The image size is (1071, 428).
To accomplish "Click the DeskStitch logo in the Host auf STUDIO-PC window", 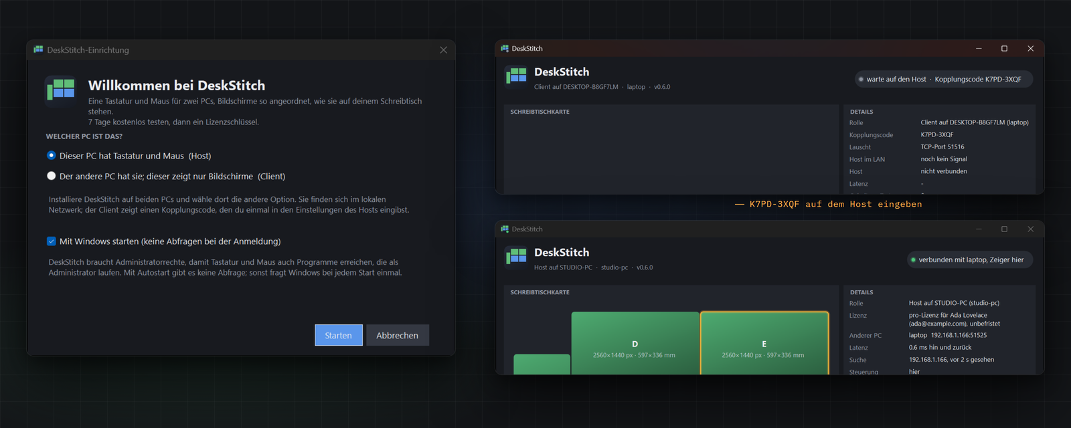I will tap(516, 257).
